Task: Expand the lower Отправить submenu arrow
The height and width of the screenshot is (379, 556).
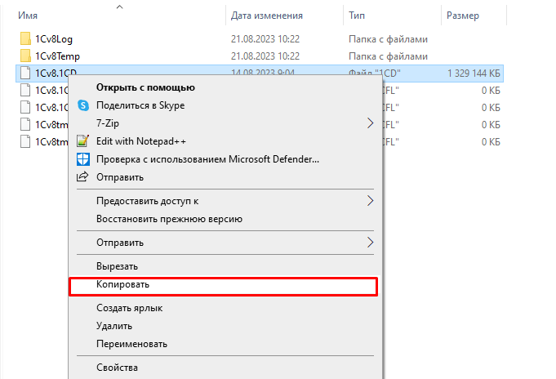Action: [x=370, y=243]
